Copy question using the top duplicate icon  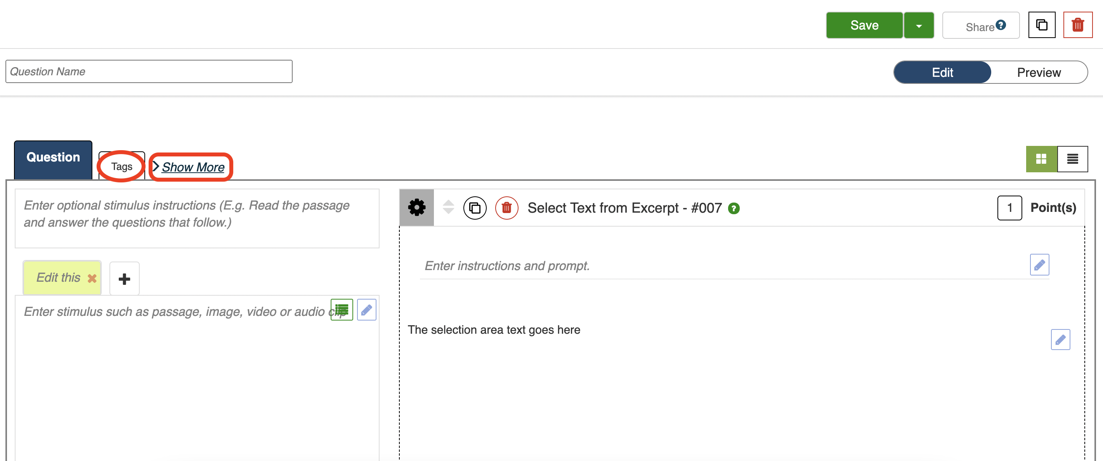click(1041, 25)
